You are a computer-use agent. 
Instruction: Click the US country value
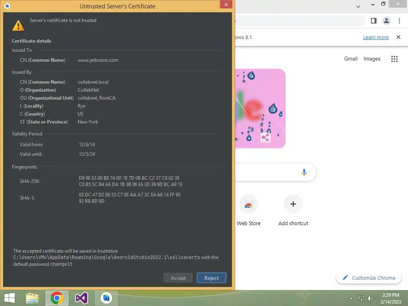[x=80, y=114]
